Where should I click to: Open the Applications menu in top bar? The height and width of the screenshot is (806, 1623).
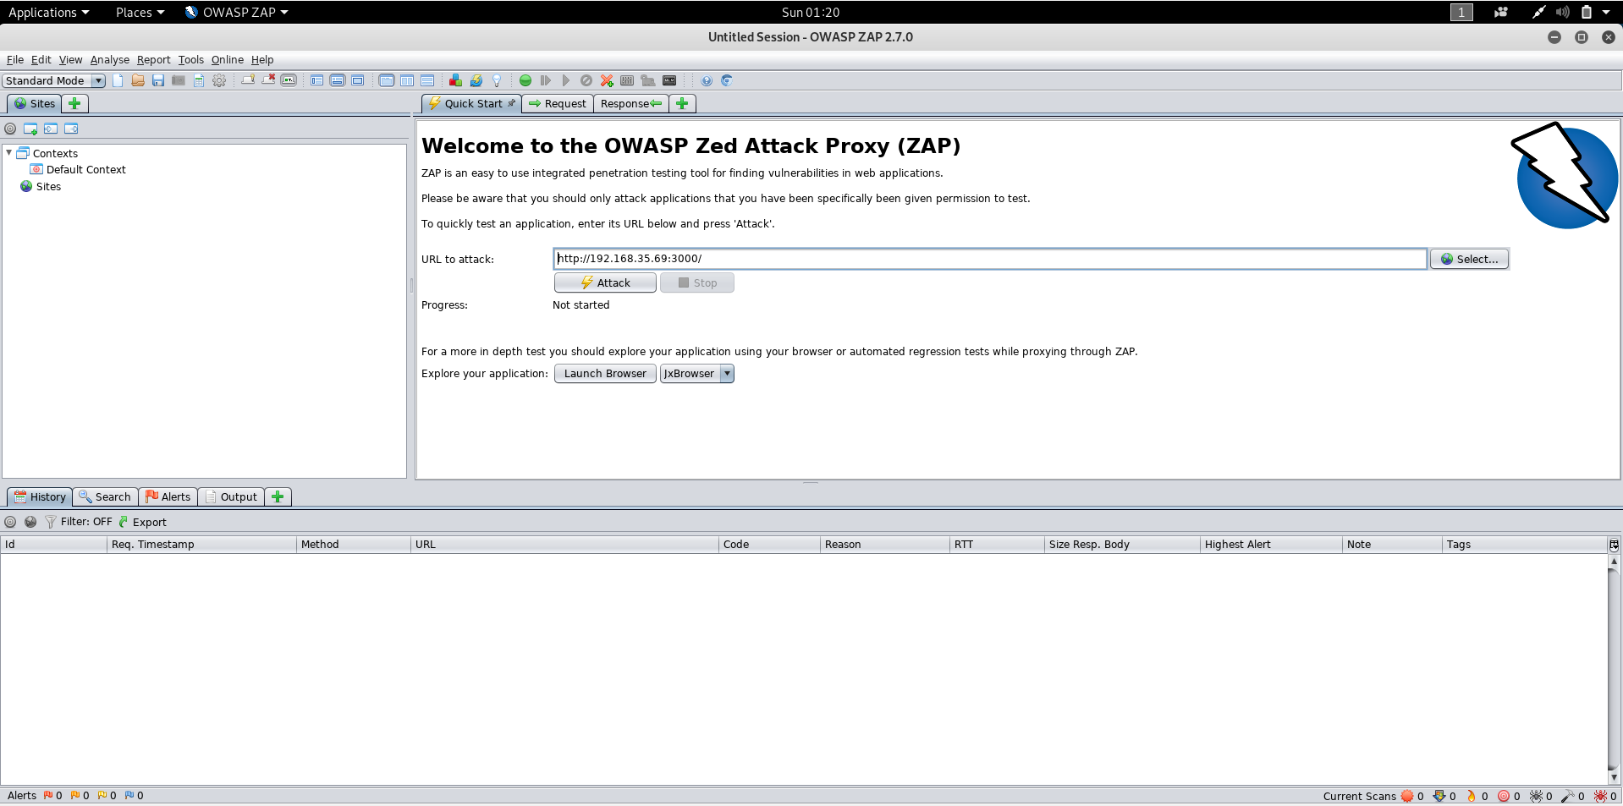tap(48, 12)
